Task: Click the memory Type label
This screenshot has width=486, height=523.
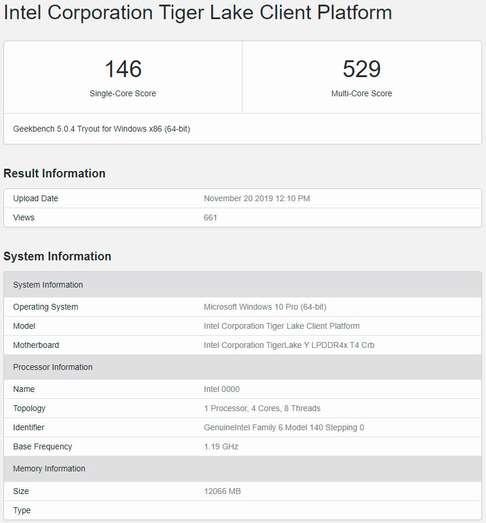Action: pyautogui.click(x=21, y=510)
